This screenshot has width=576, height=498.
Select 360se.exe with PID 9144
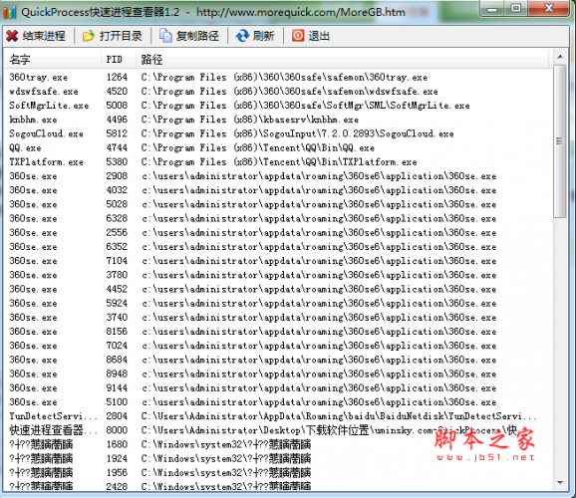[x=278, y=387]
